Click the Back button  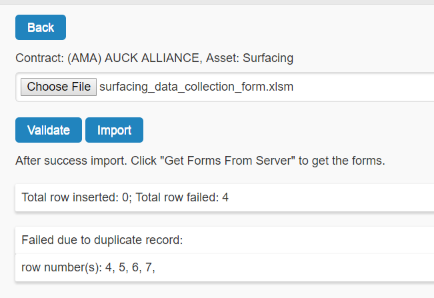(x=41, y=27)
